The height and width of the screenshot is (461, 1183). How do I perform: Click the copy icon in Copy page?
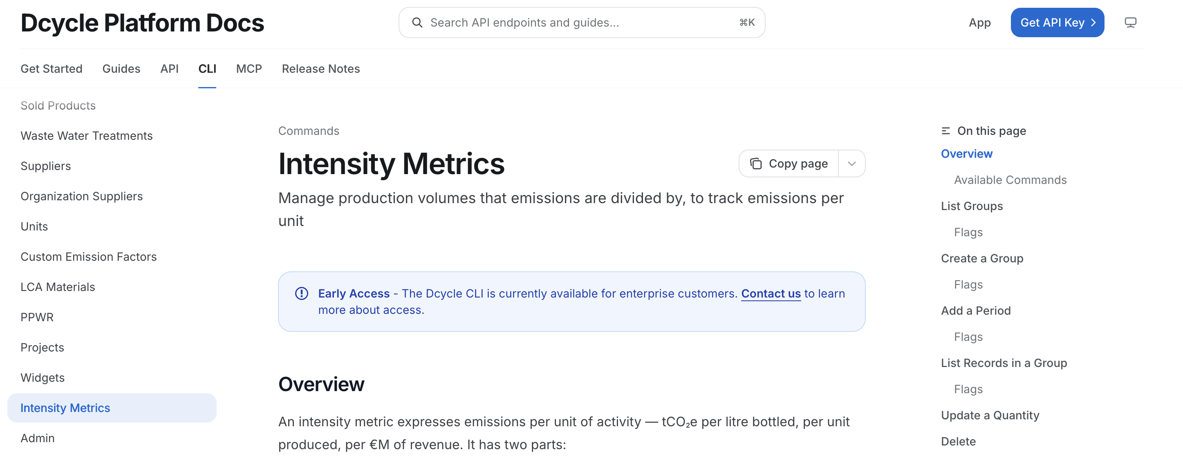point(755,164)
